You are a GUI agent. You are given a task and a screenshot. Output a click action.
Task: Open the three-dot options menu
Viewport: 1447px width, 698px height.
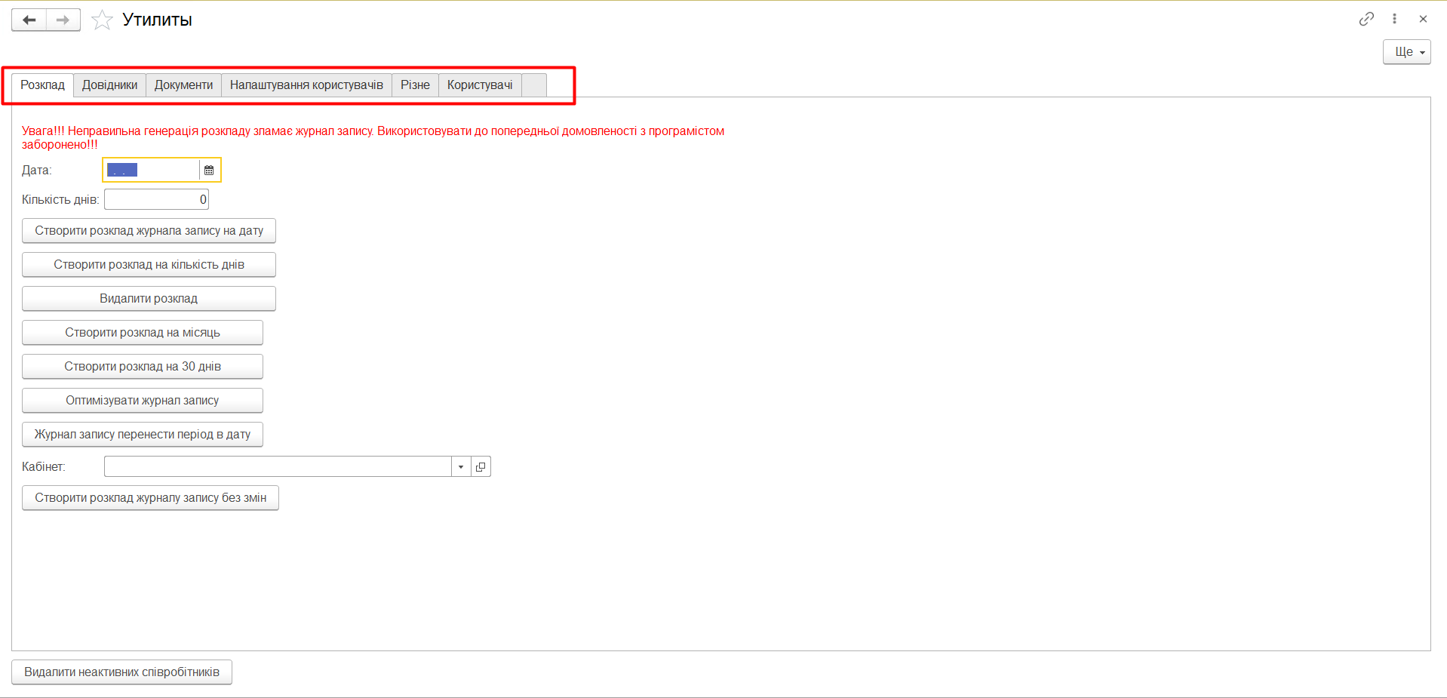point(1394,19)
